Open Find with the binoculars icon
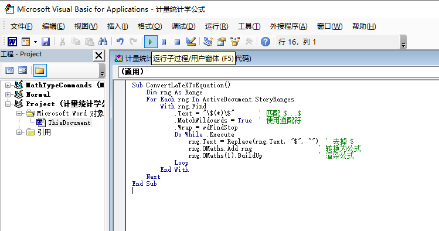This screenshot has height=231, width=439. click(x=103, y=42)
